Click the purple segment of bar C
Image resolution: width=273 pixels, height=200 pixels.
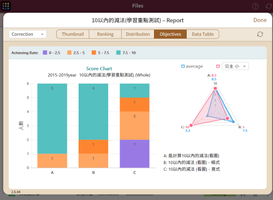[134, 154]
